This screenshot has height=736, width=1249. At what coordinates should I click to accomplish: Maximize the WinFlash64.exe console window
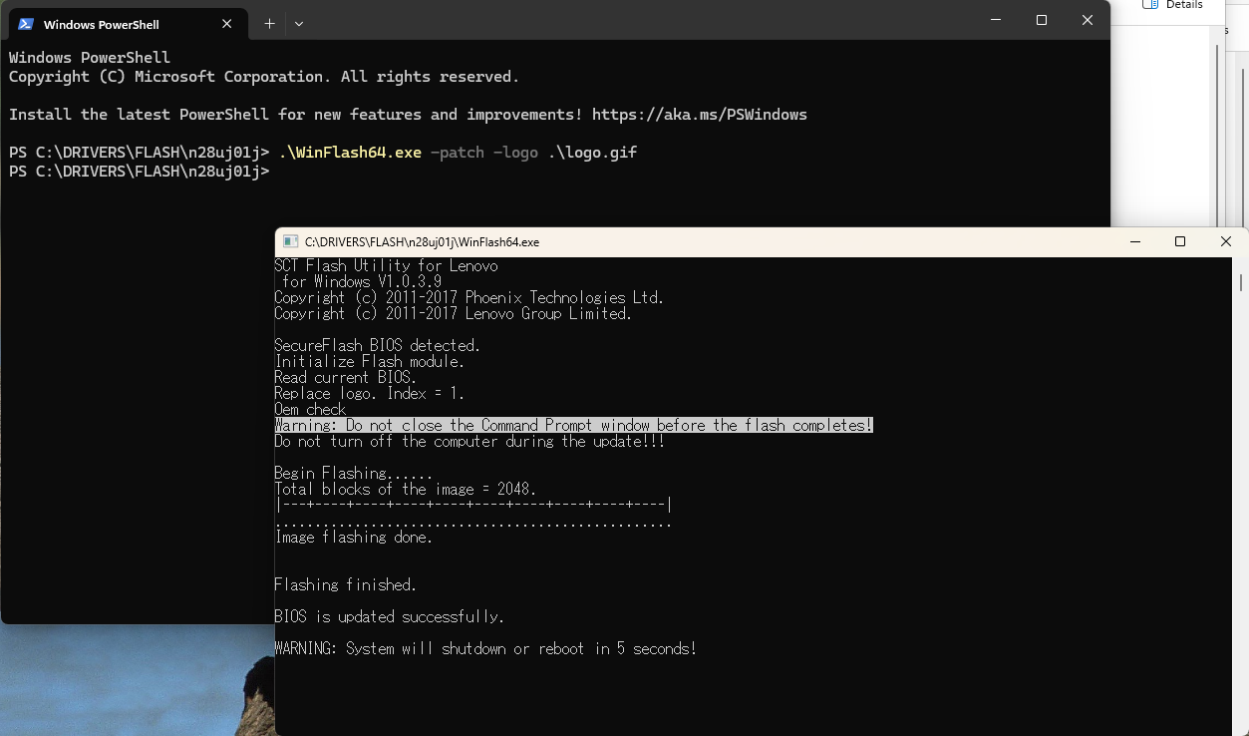coord(1180,241)
